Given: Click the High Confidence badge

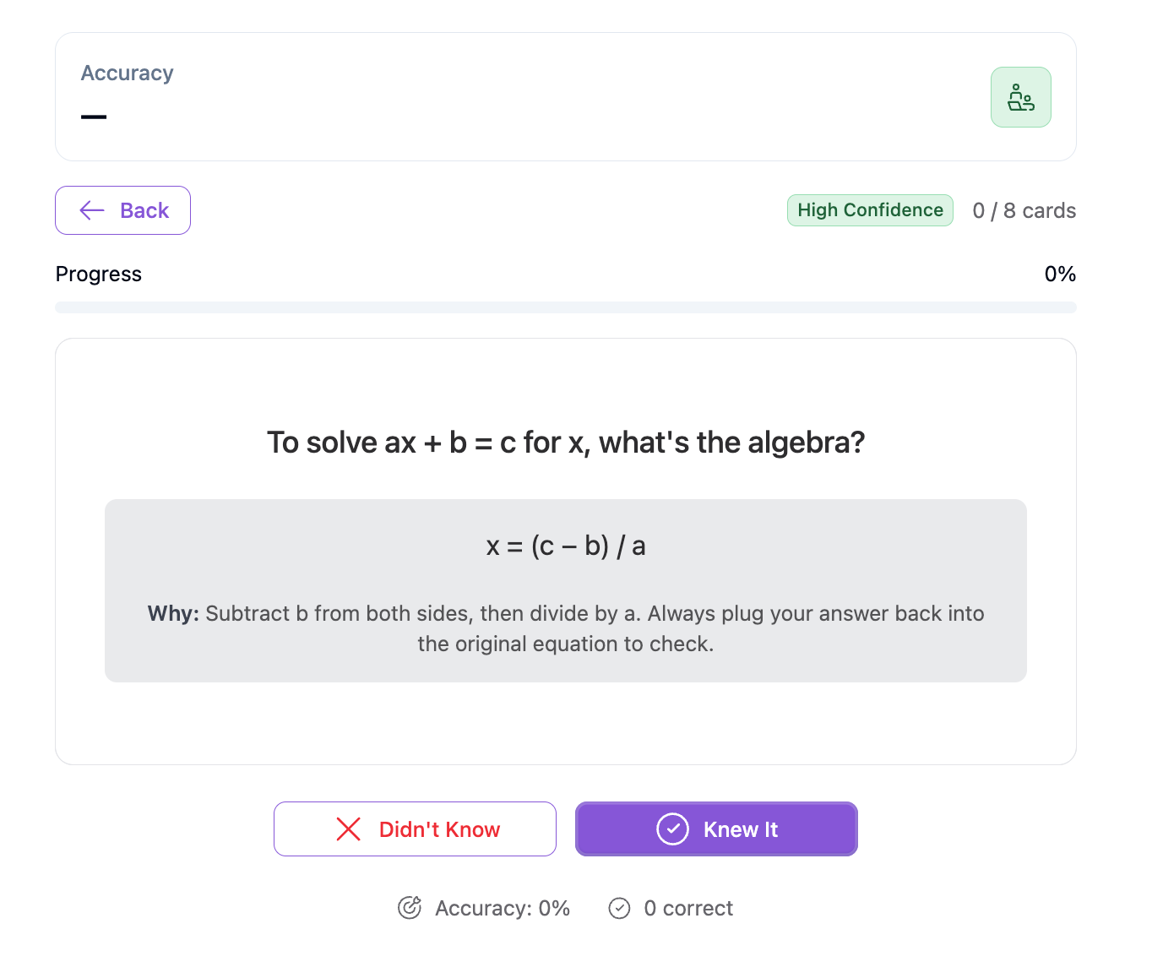Looking at the screenshot, I should (870, 210).
